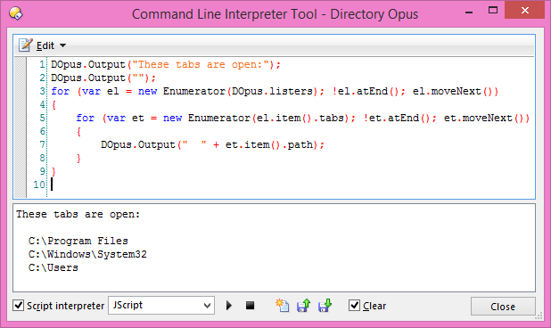Click the et.item().path output line
Screen dimensions: 551x328
click(212, 144)
